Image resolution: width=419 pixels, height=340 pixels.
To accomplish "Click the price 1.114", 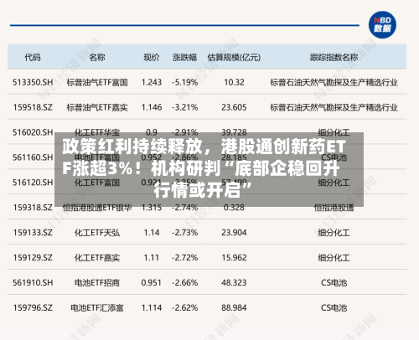I will [x=152, y=308].
